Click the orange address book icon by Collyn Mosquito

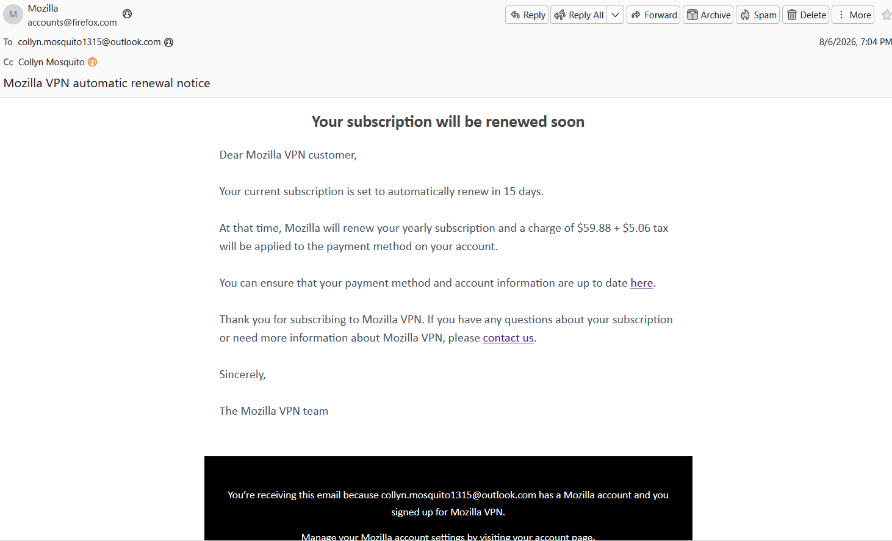93,62
